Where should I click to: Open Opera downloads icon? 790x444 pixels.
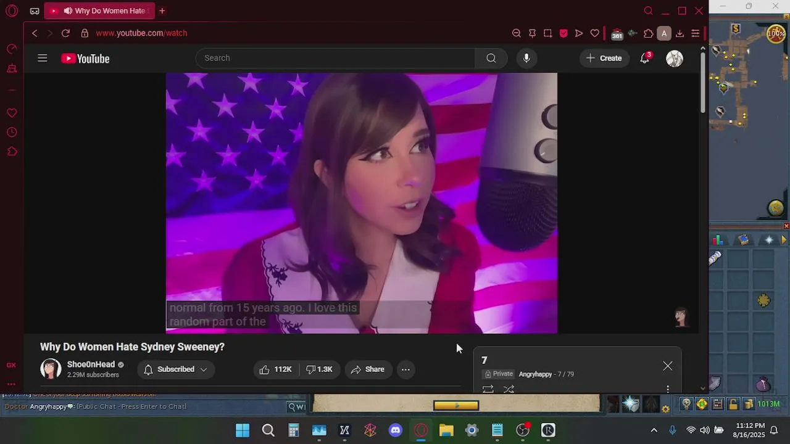(x=680, y=33)
